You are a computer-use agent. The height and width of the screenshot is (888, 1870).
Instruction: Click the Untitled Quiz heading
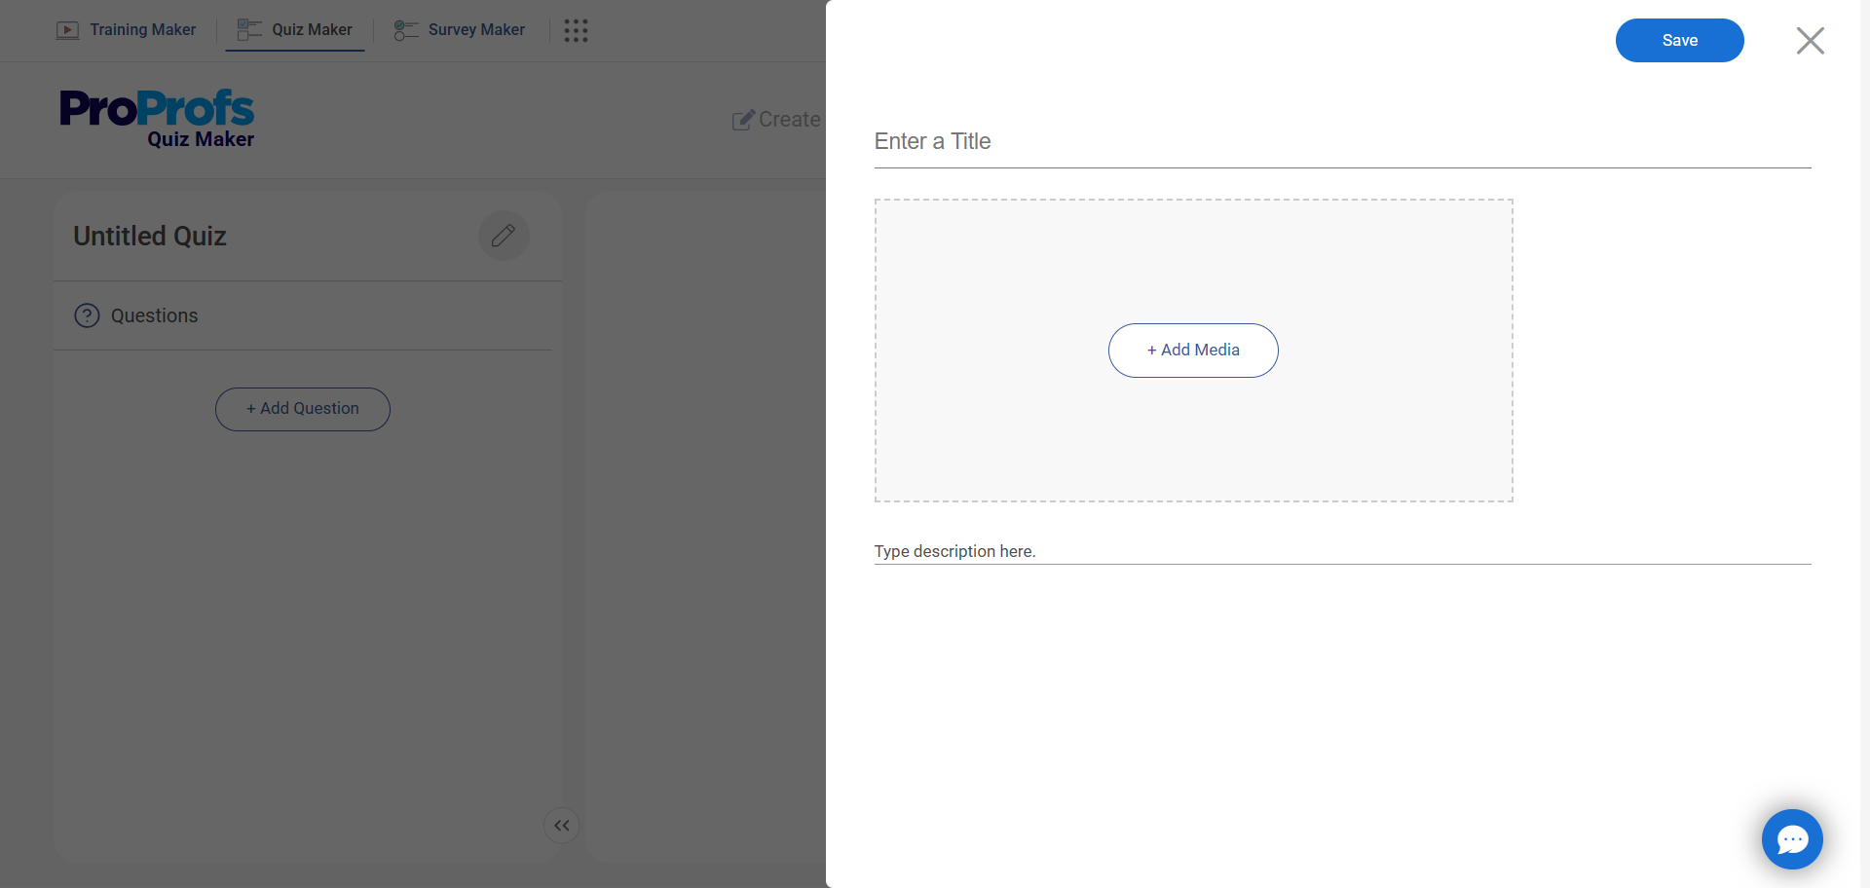click(x=150, y=237)
